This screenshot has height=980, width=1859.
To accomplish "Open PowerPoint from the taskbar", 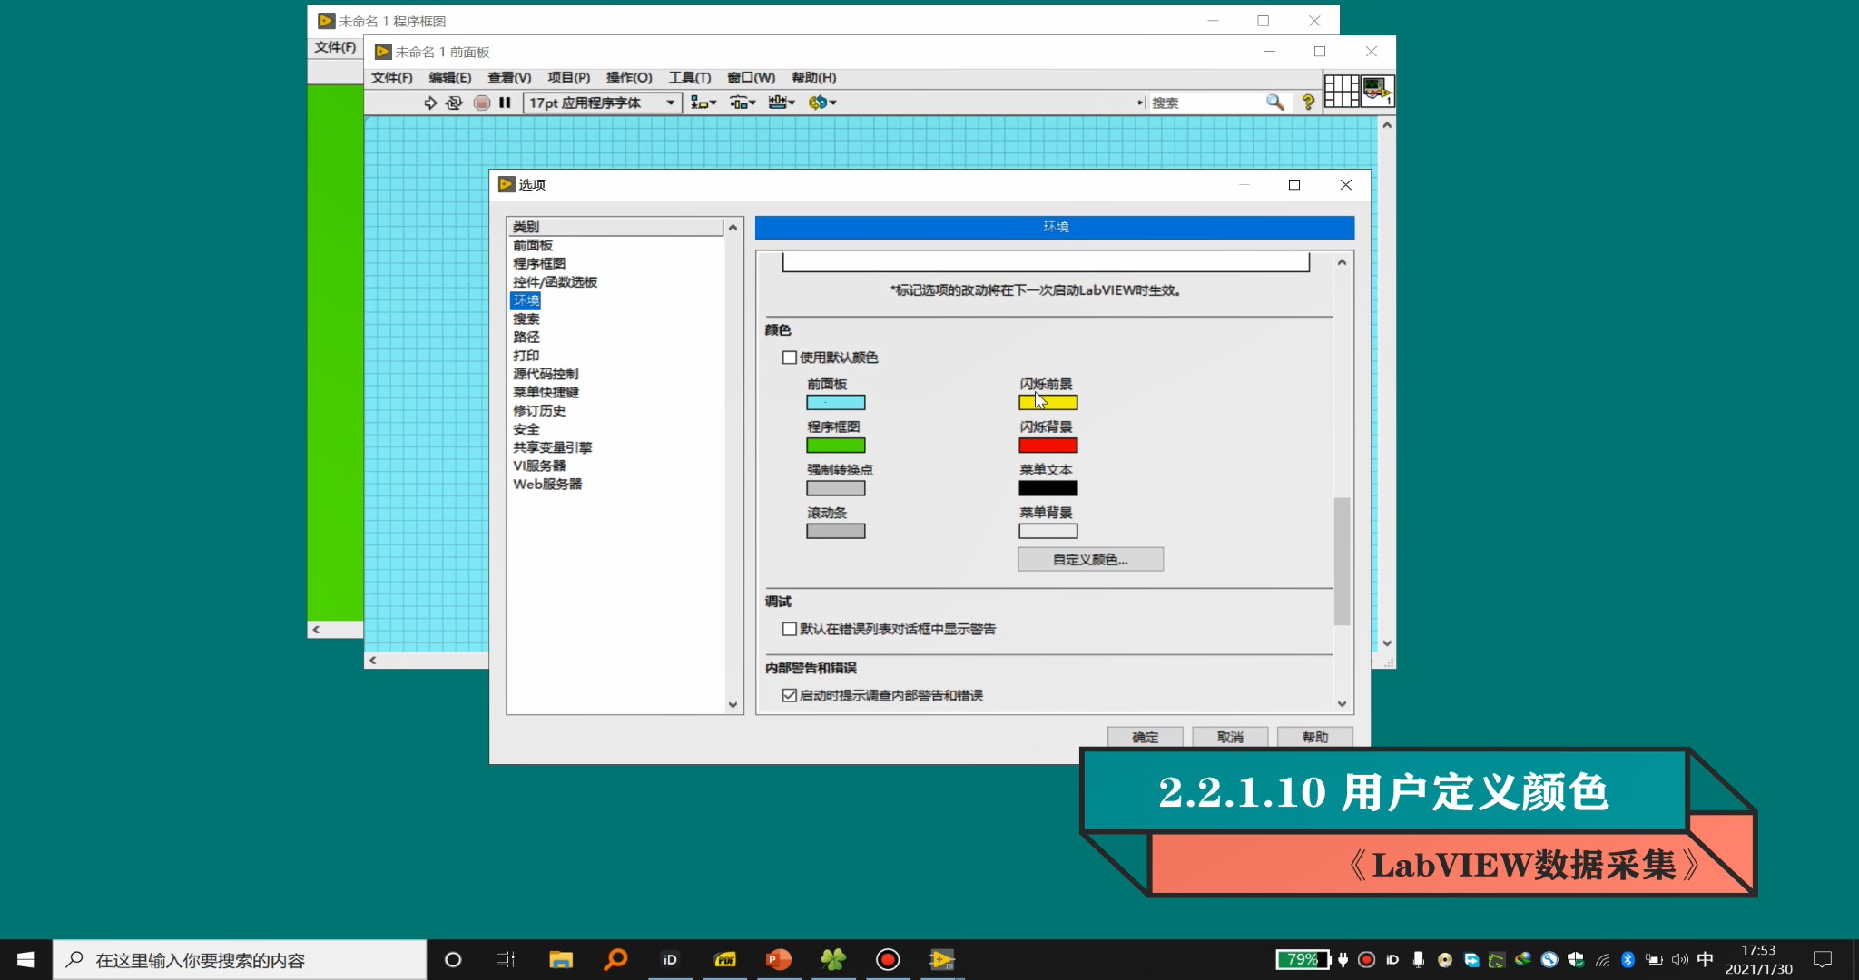I will point(779,959).
